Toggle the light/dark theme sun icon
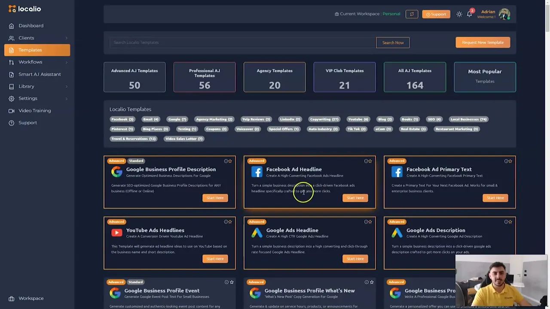The image size is (550, 309). (459, 14)
